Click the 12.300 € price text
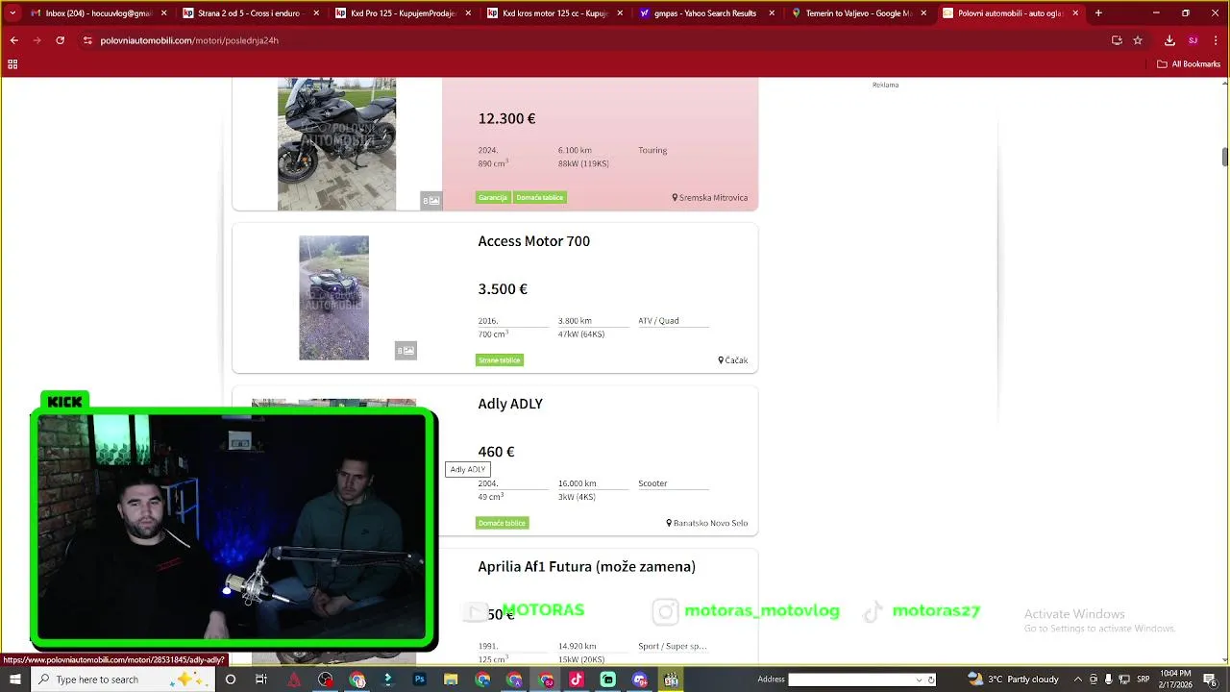Viewport: 1230px width, 692px height. [x=506, y=119]
